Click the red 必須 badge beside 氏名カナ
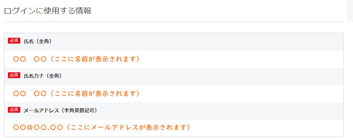 14,75
